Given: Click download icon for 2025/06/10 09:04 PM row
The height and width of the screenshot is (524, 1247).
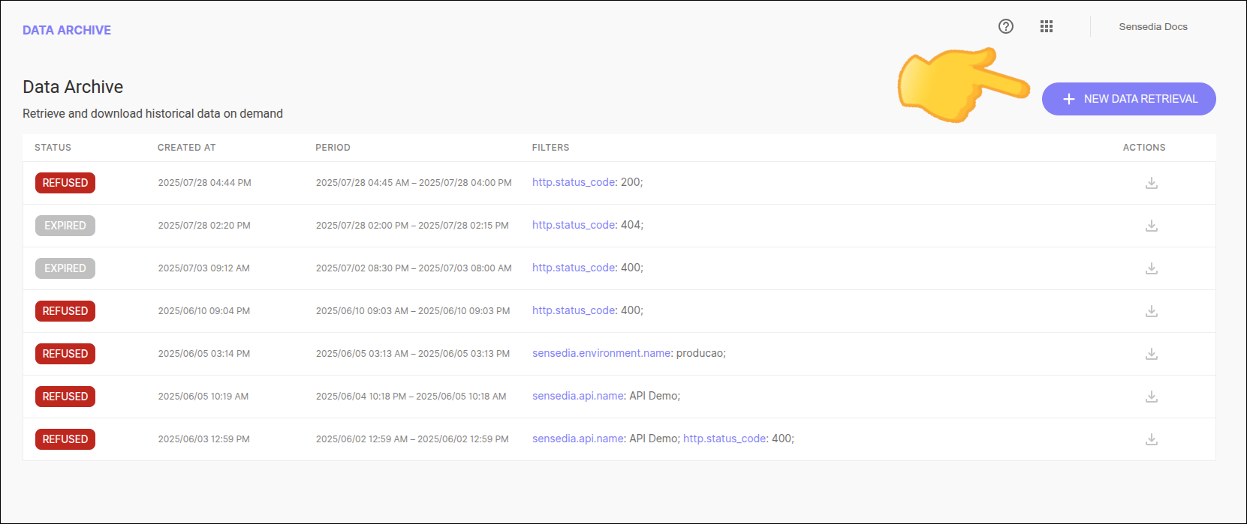Looking at the screenshot, I should tap(1151, 311).
